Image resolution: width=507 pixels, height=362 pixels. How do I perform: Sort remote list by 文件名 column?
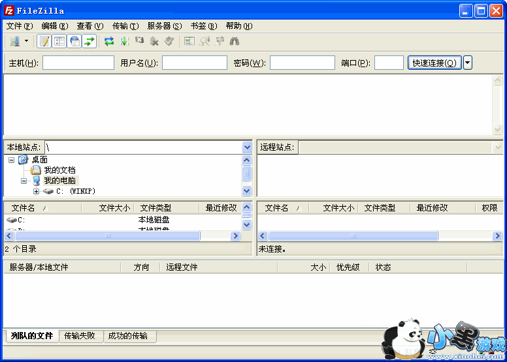click(x=284, y=208)
